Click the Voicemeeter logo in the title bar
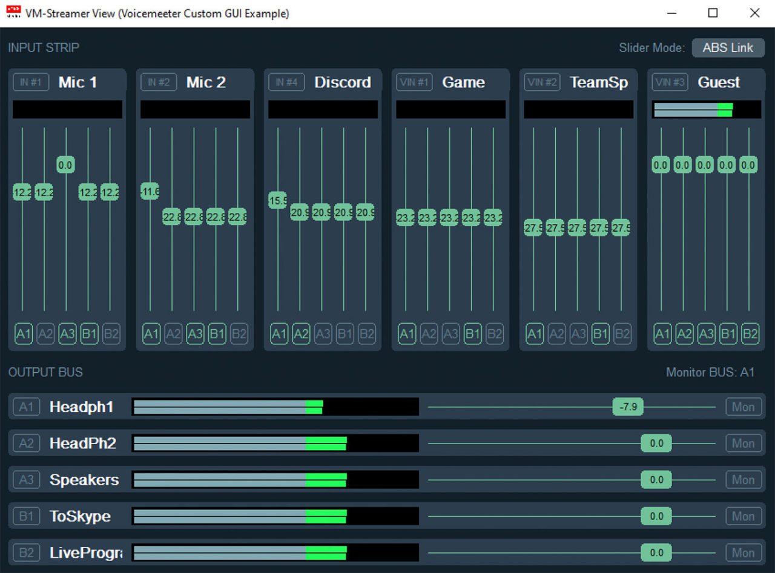The height and width of the screenshot is (573, 775). [x=13, y=13]
